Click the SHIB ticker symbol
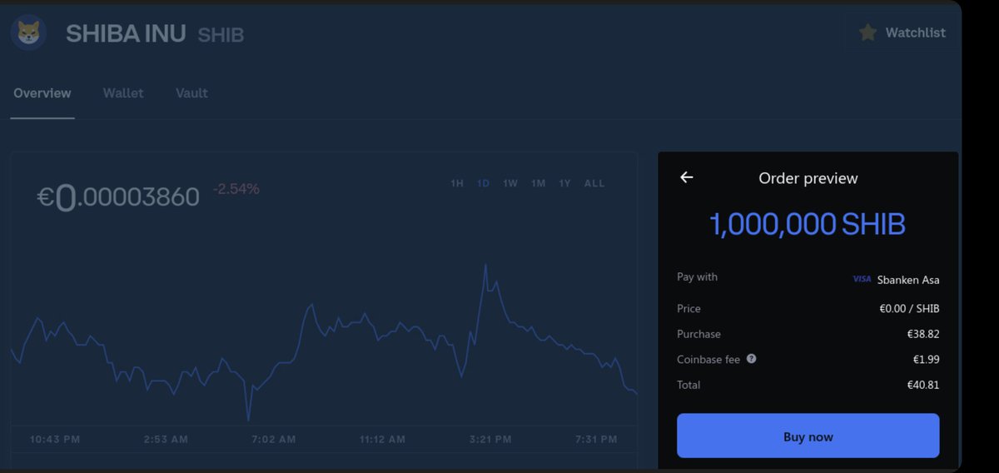Viewport: 999px width, 473px height. pos(221,36)
